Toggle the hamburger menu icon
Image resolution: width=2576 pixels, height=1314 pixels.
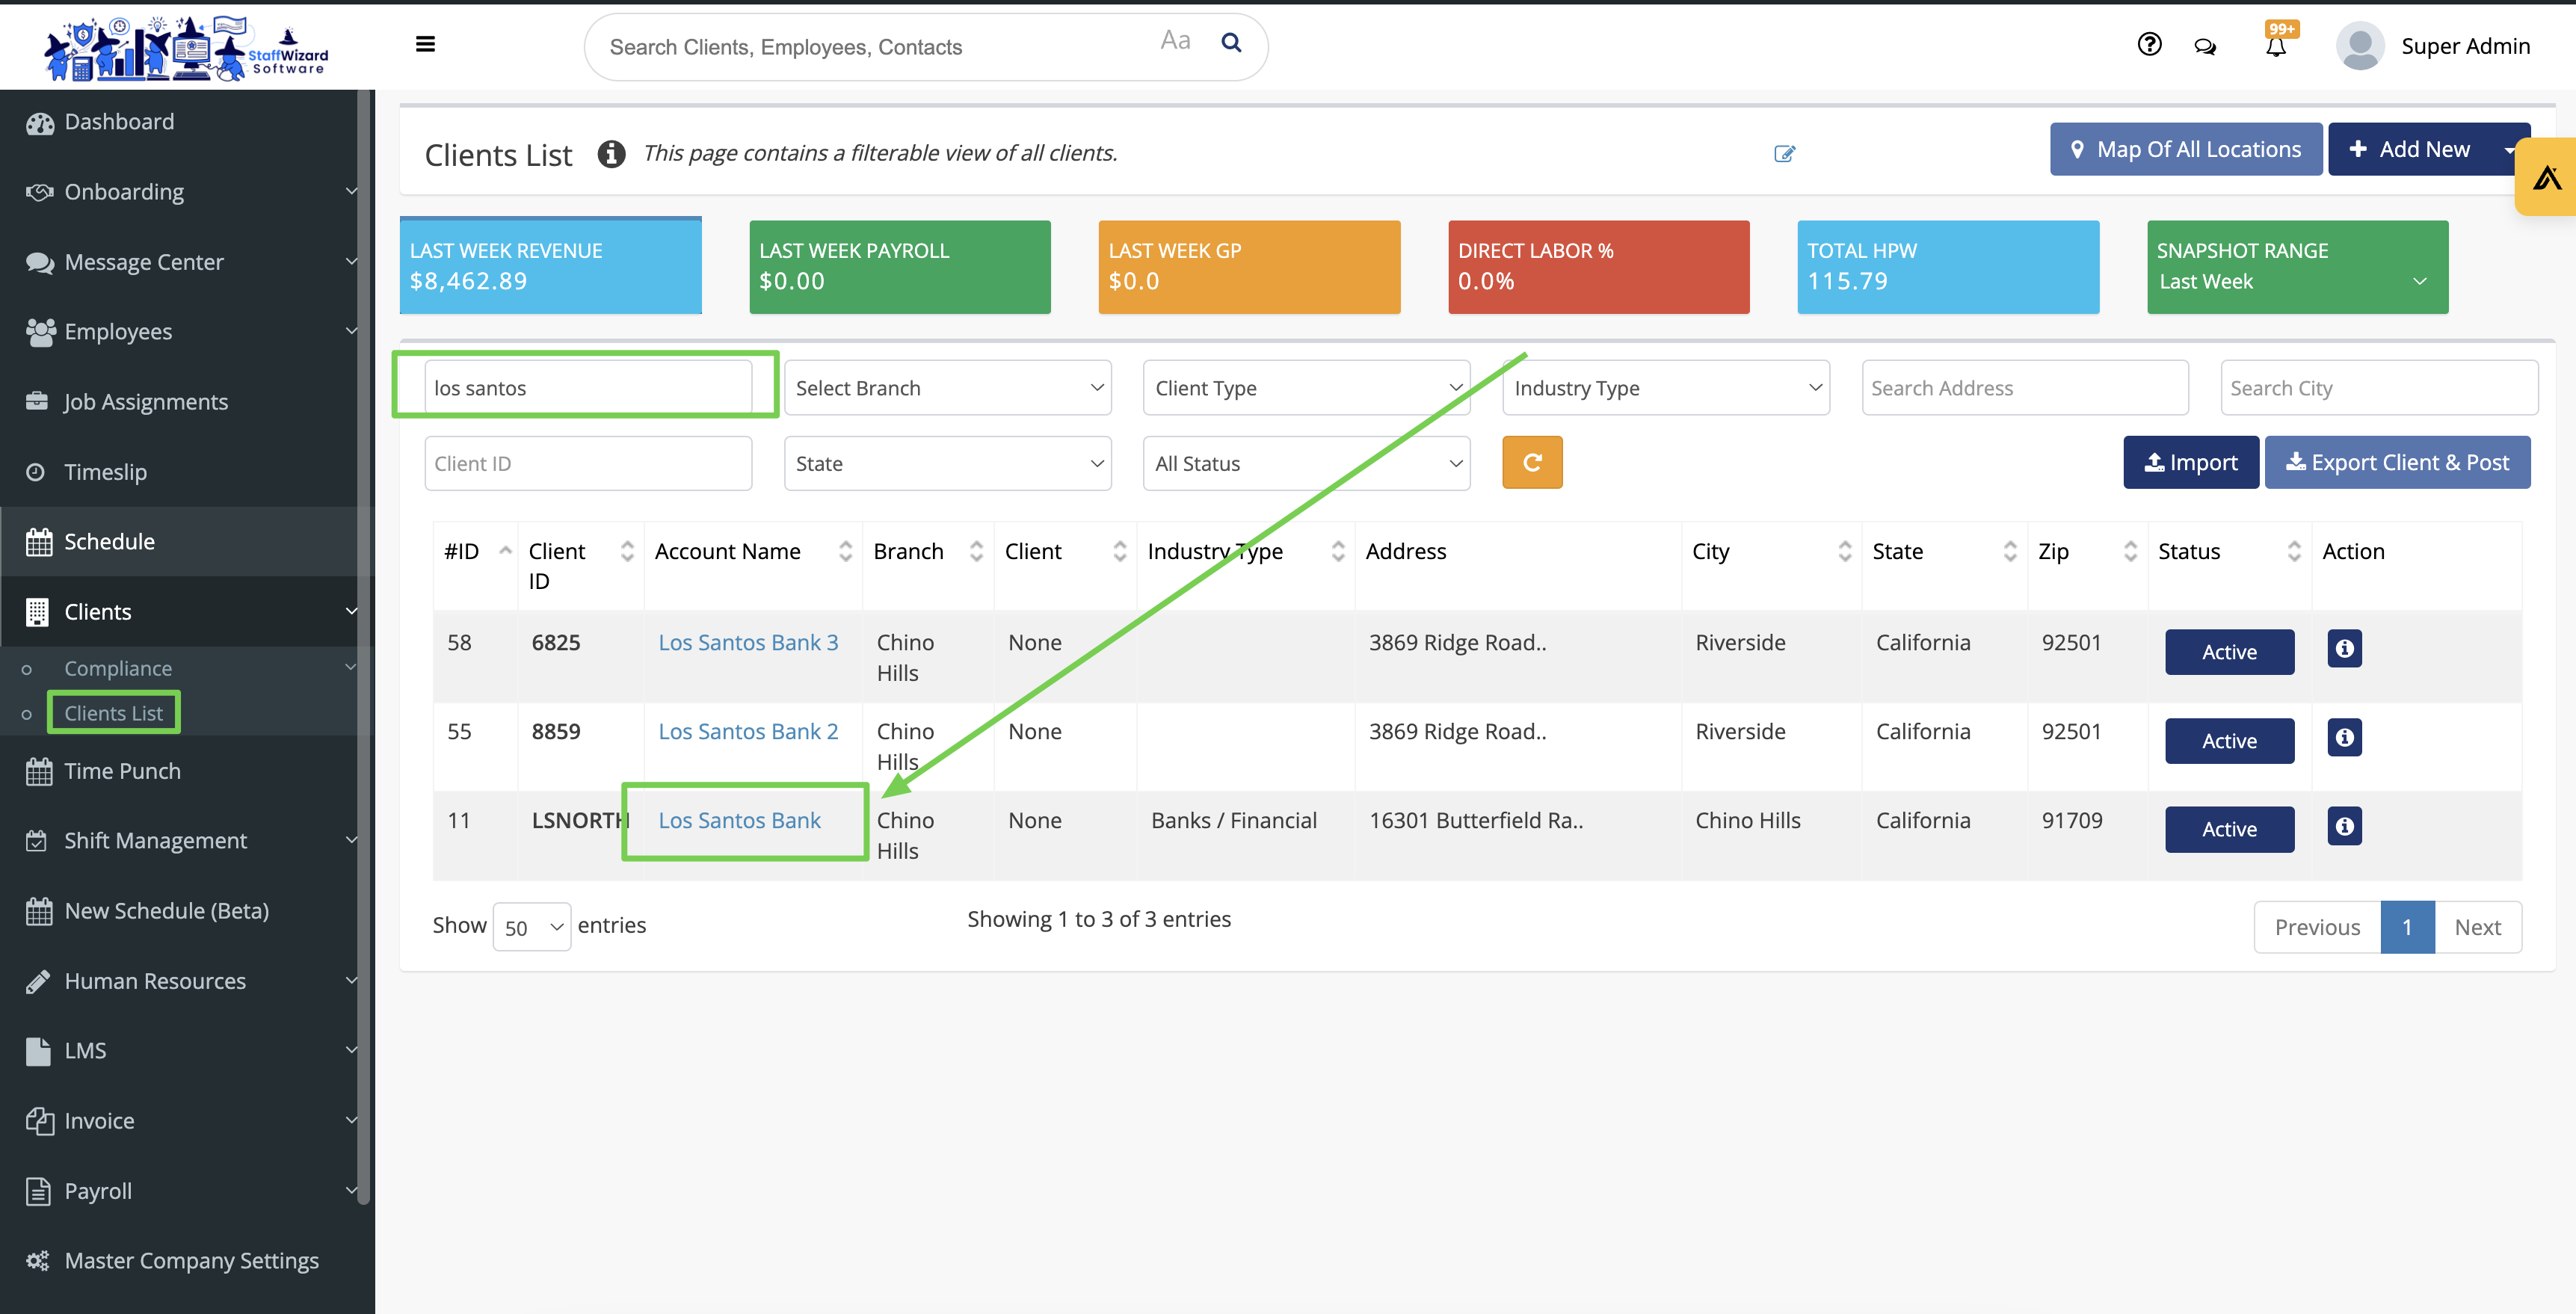point(425,44)
